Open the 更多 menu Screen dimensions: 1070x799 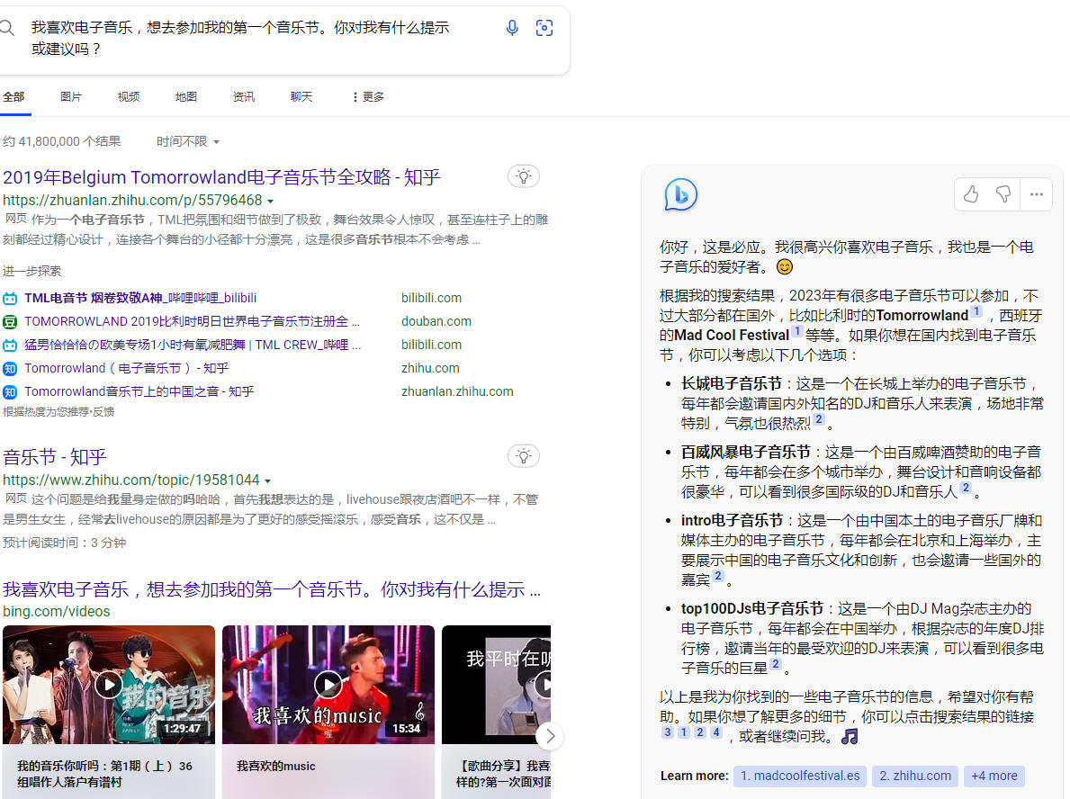pyautogui.click(x=368, y=97)
